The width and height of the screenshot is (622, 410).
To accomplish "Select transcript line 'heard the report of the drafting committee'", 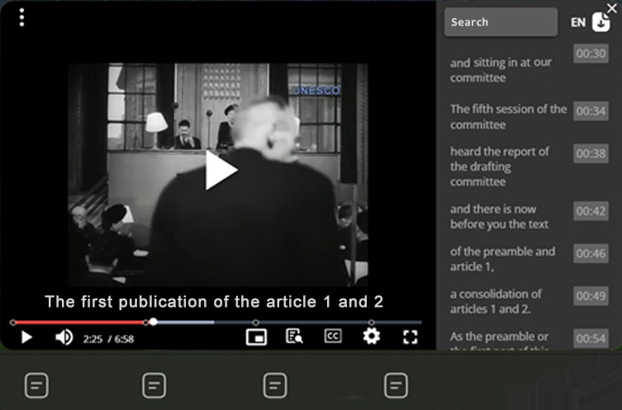I will tap(500, 167).
